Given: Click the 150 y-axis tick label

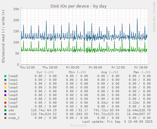Looking at the screenshot, I should [x=16, y=31].
